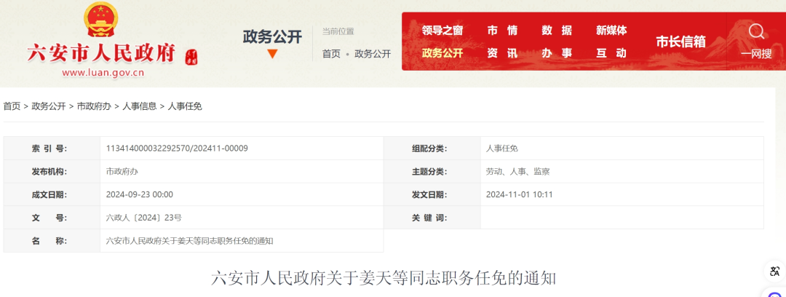
Task: Click the 关键词 label cell
Action: click(432, 218)
